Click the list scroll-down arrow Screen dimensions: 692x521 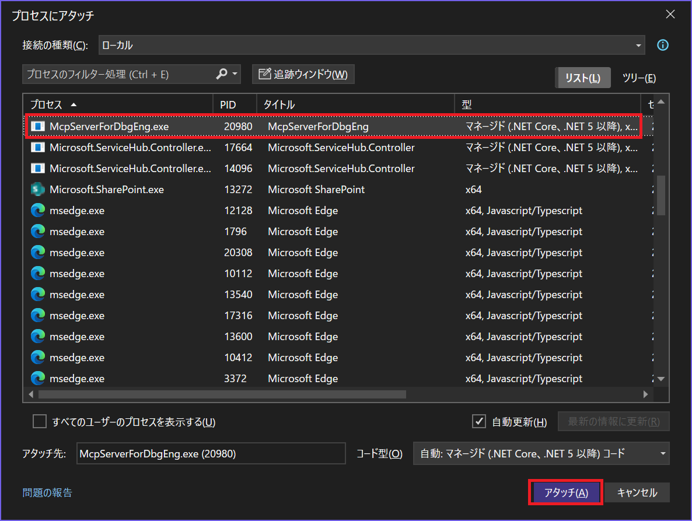pos(660,379)
